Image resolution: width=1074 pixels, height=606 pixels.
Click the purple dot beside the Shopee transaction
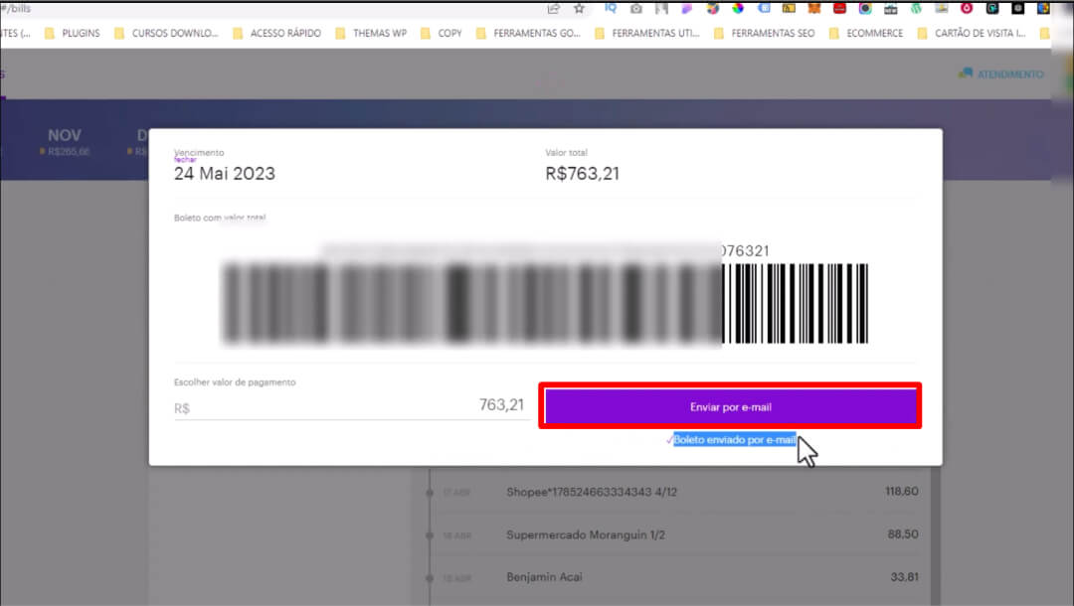tap(429, 491)
